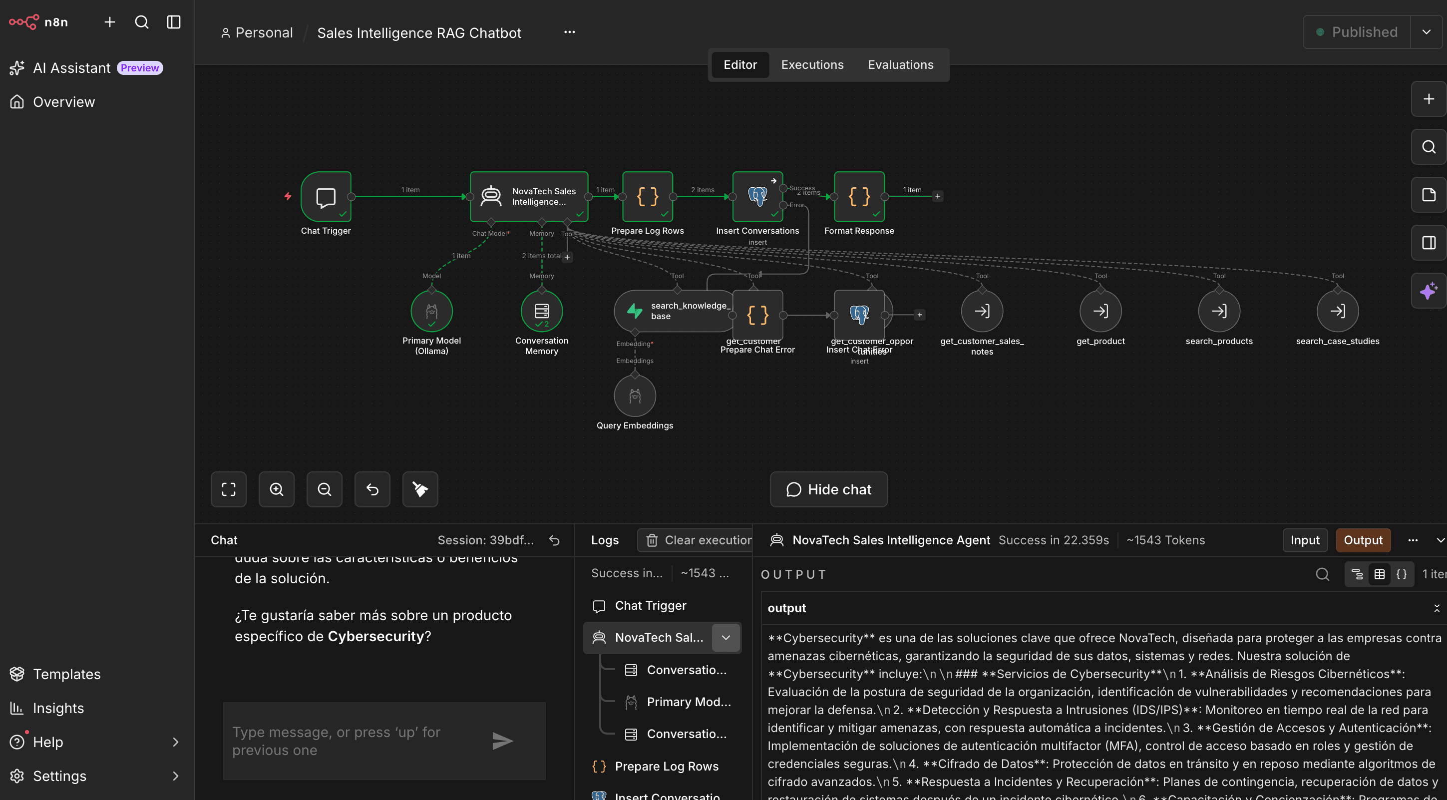This screenshot has width=1447, height=800.
Task: Add a tool via Tool plus connector
Action: coord(567,257)
